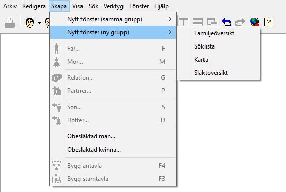Select Familjeöversikt from the submenu
The width and height of the screenshot is (286, 192).
[214, 33]
